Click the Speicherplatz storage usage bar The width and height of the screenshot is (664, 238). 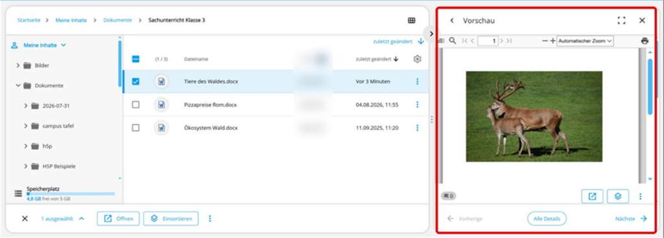[71, 193]
